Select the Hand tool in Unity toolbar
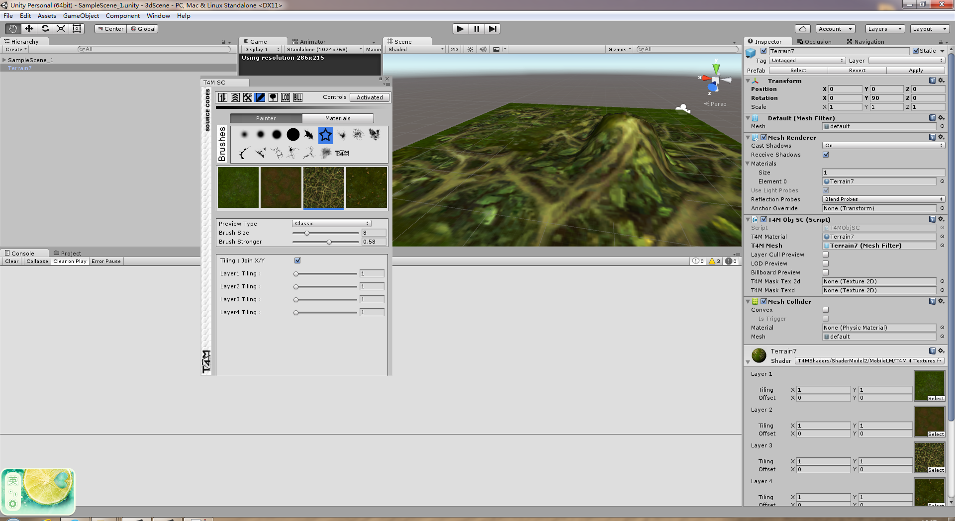This screenshot has width=955, height=521. coord(13,29)
